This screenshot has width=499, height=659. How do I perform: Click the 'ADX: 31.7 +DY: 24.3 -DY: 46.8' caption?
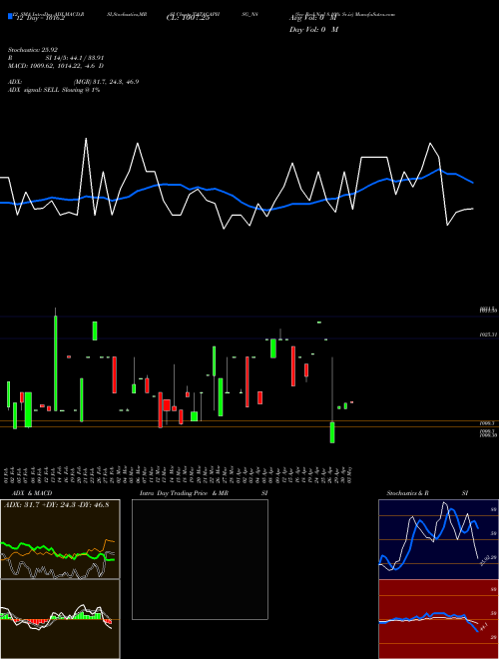[x=56, y=505]
